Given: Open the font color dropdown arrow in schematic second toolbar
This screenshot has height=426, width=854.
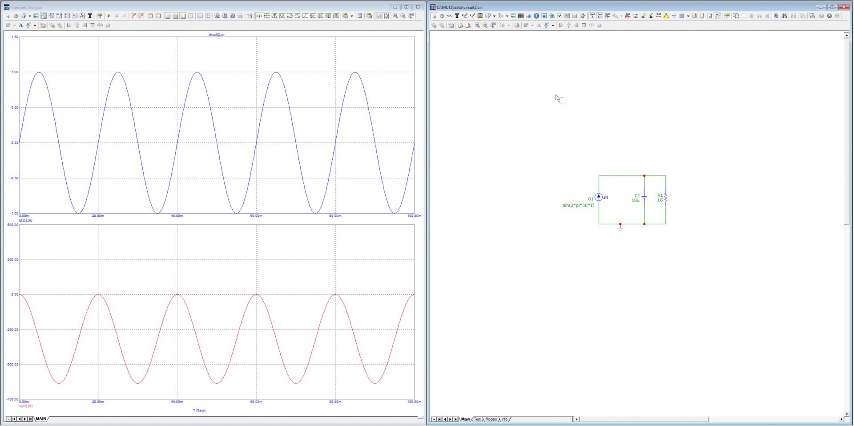Looking at the screenshot, I should click(x=553, y=25).
